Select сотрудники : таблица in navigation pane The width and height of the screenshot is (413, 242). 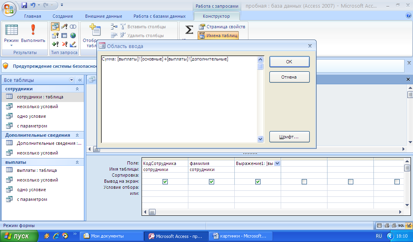tap(43, 97)
